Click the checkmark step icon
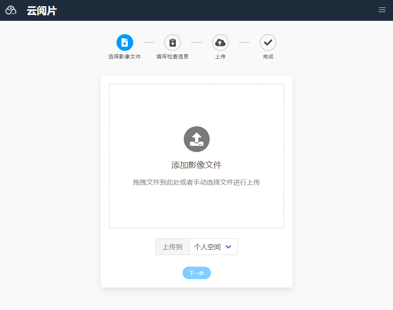The height and width of the screenshot is (310, 393). [268, 42]
